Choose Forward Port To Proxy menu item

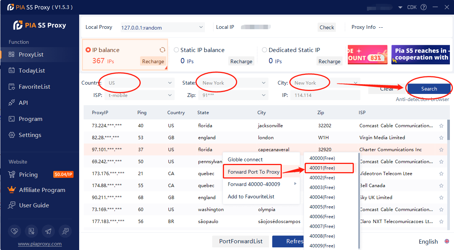point(253,172)
